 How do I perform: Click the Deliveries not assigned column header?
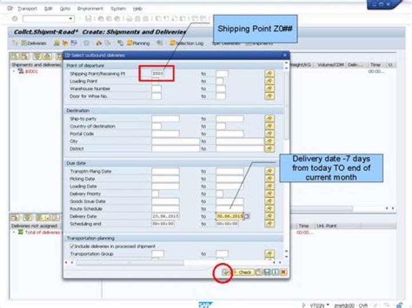tap(34, 226)
